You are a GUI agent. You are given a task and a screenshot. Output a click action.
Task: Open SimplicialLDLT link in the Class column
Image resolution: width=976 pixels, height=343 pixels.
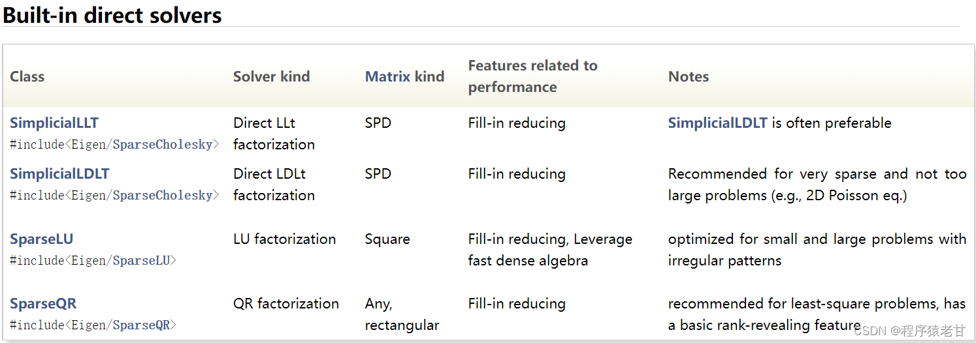click(59, 174)
